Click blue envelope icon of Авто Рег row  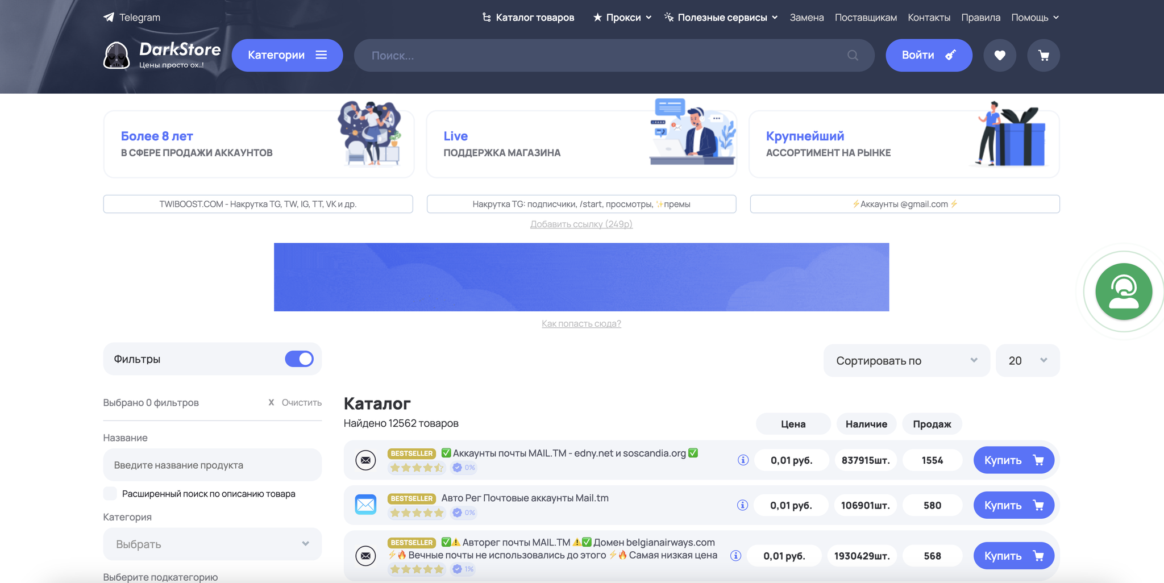(365, 505)
